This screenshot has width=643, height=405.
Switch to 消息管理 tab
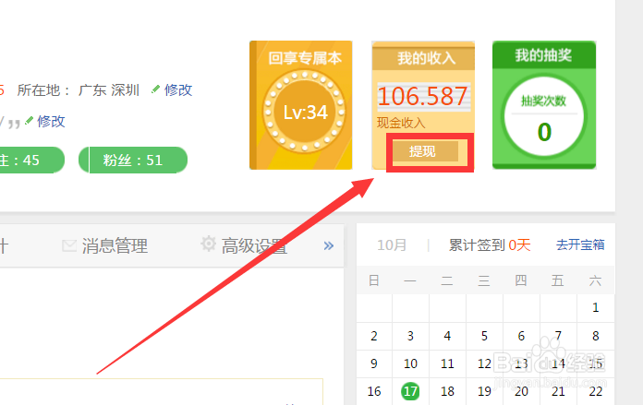point(115,245)
